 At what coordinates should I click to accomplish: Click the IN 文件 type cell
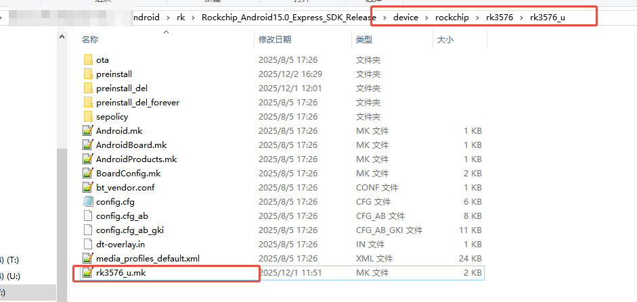(x=370, y=245)
